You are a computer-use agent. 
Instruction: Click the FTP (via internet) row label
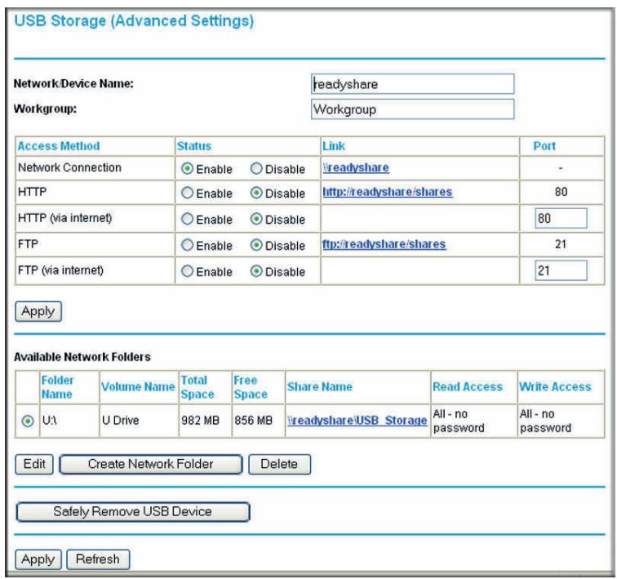pyautogui.click(x=60, y=270)
